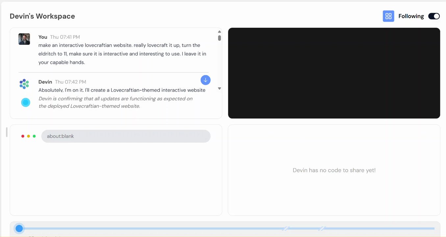Click the red dot in the browser panel
This screenshot has height=237, width=446.
(x=23, y=136)
